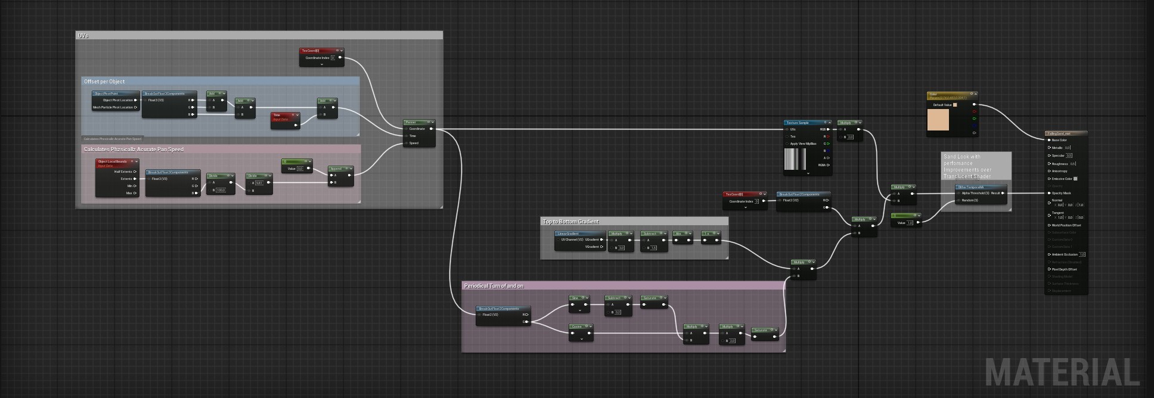The image size is (1154, 398).
Task: Select the UVs comment box header
Action: (259, 35)
